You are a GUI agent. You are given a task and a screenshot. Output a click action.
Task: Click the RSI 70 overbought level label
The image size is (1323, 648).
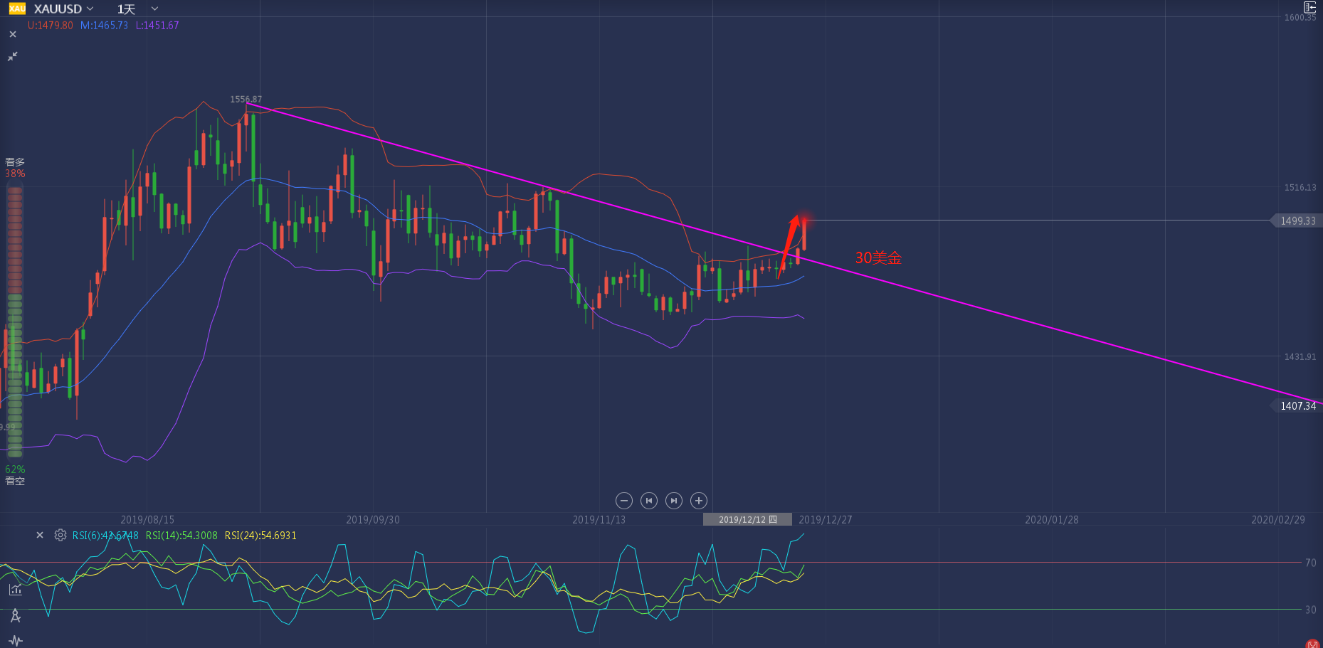point(1311,563)
